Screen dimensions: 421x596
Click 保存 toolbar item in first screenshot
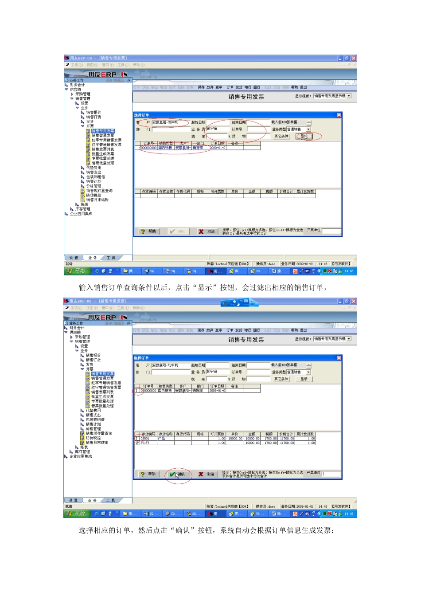coord(201,87)
